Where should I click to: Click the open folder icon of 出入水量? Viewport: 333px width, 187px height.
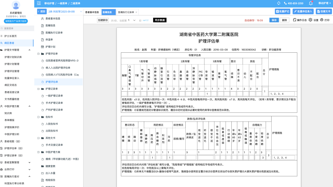tap(42, 173)
